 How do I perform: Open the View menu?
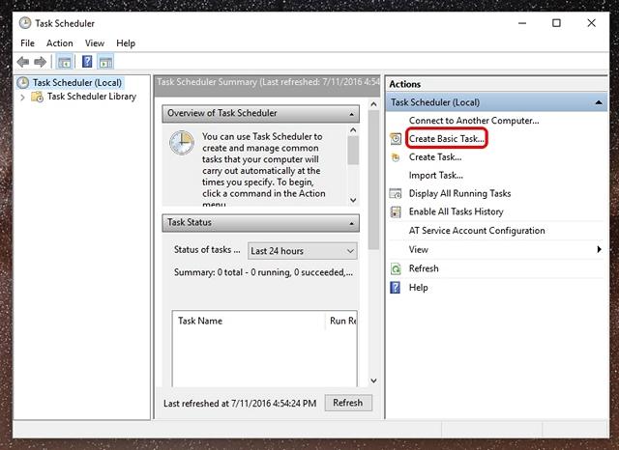[x=95, y=42]
